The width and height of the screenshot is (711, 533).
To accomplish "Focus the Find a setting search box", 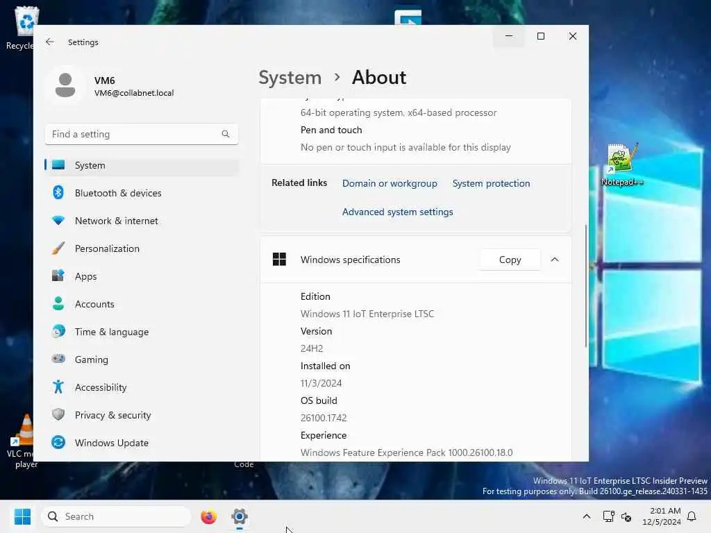I will pyautogui.click(x=141, y=134).
